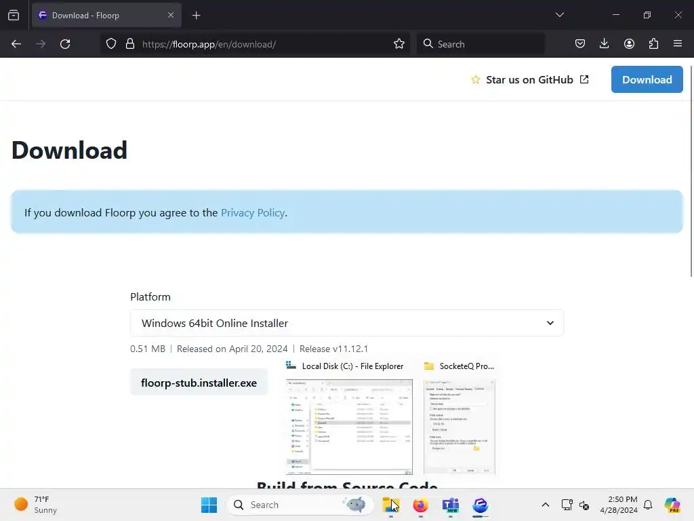
Task: Bookmark this page with the star
Action: point(399,44)
